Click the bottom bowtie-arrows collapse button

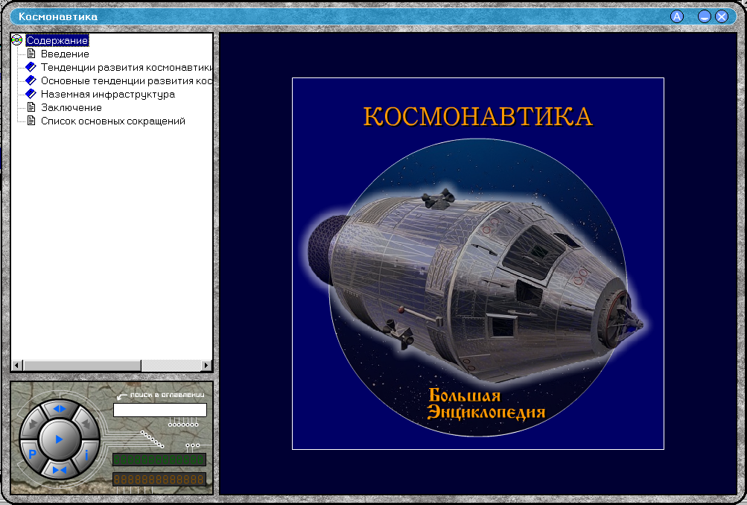click(x=60, y=469)
